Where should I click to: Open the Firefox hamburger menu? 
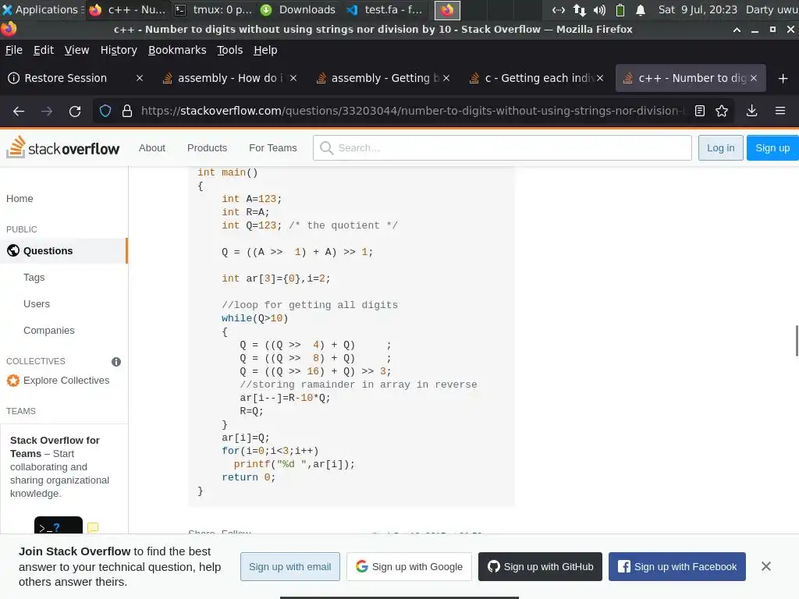(780, 111)
